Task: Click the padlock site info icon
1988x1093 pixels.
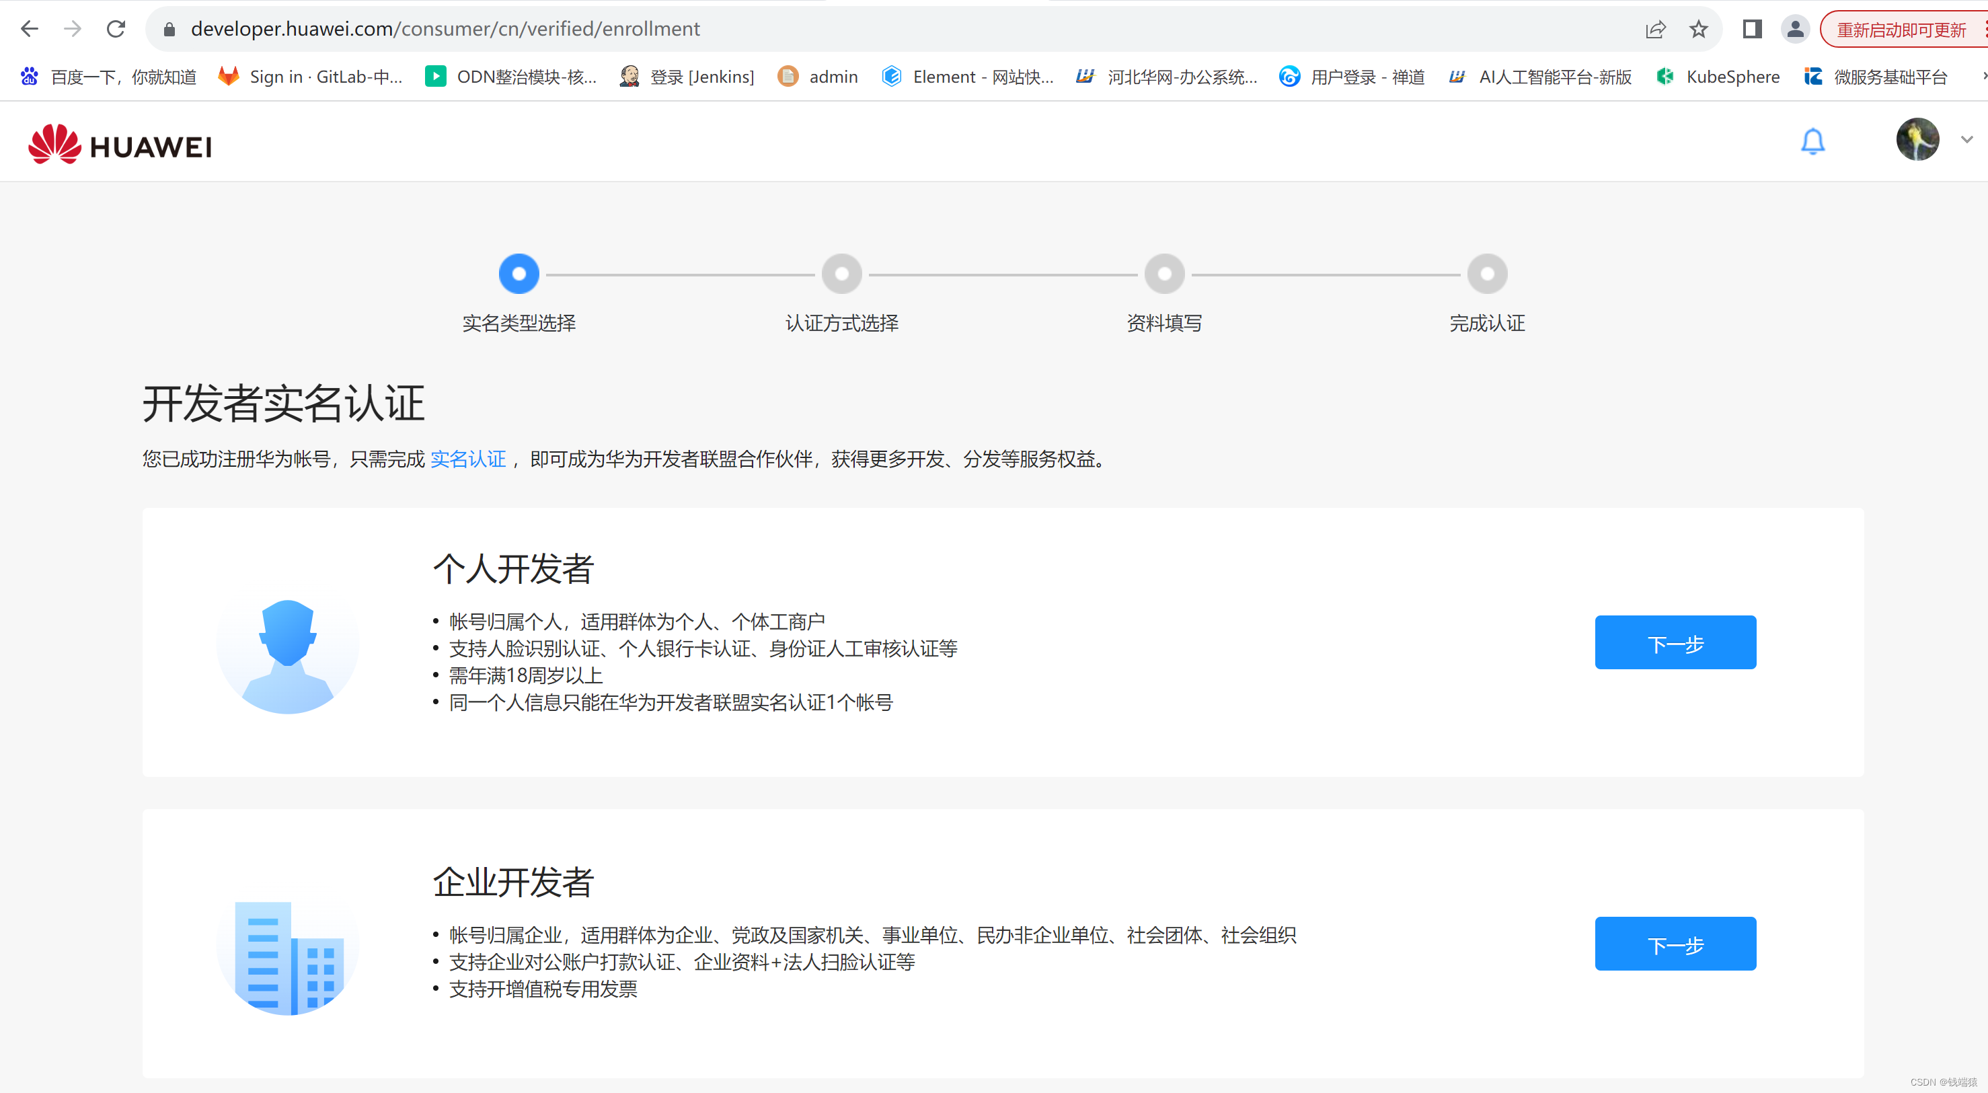Action: pyautogui.click(x=169, y=30)
